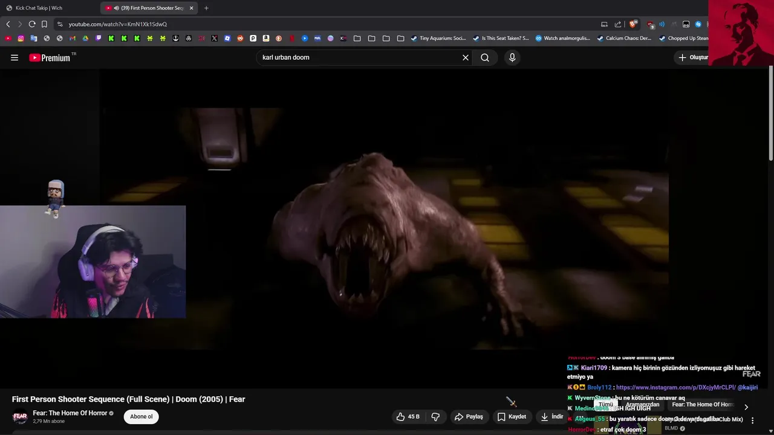
Task: Click the address bar URL
Action: [x=118, y=24]
